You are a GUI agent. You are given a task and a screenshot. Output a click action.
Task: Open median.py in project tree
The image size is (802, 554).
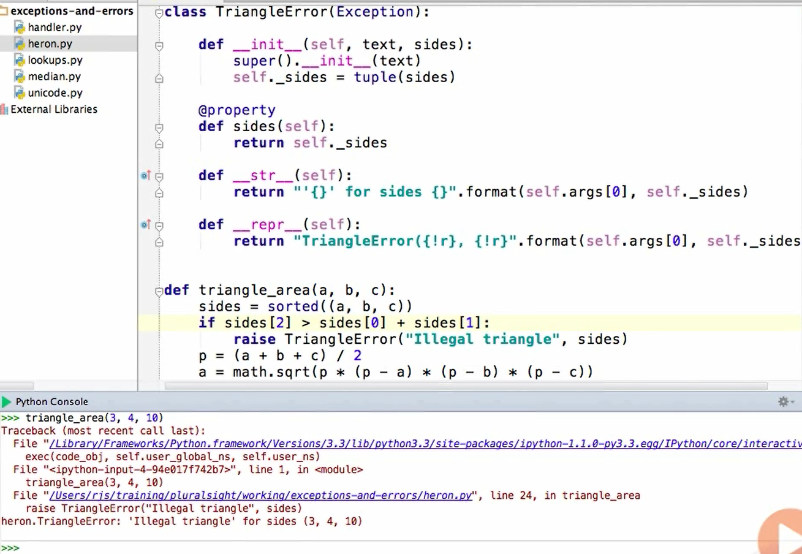(54, 77)
